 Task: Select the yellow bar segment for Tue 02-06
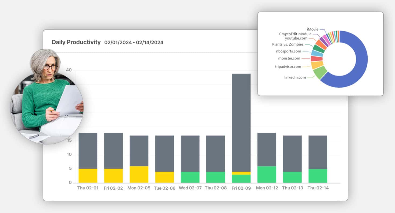164,177
